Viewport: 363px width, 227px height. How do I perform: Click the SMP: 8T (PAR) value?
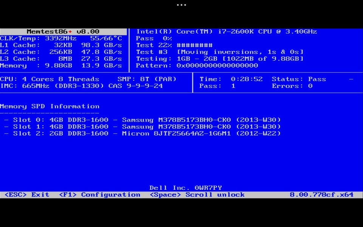pos(147,79)
